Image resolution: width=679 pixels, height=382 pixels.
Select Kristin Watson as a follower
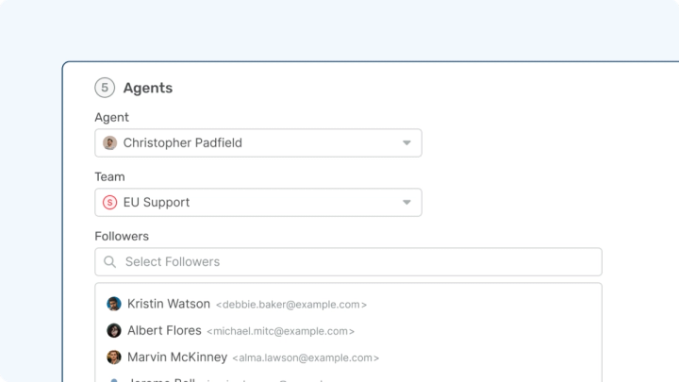point(169,304)
